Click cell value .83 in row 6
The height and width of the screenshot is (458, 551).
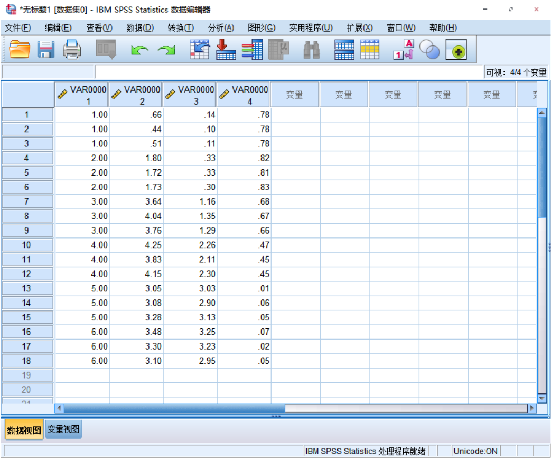[x=244, y=187]
